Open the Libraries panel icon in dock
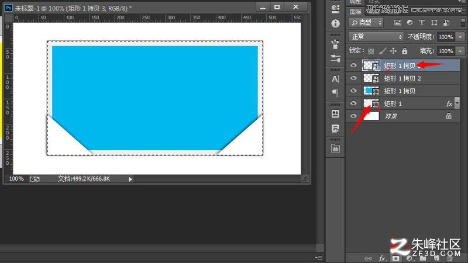 point(335,148)
